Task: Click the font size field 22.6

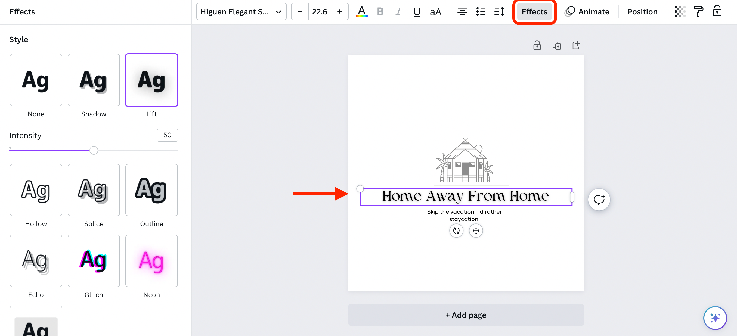Action: pos(320,11)
